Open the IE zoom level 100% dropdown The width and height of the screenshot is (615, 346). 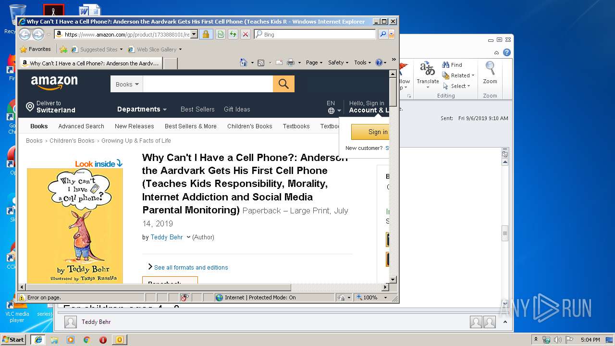pos(385,297)
